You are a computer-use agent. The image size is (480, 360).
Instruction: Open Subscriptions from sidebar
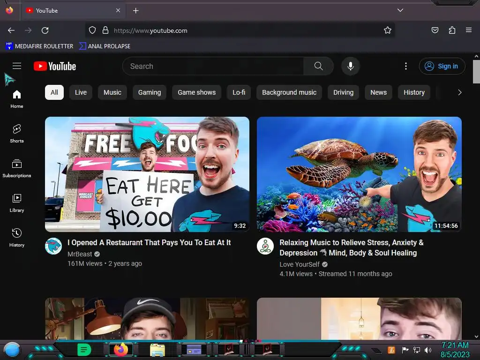(x=17, y=168)
